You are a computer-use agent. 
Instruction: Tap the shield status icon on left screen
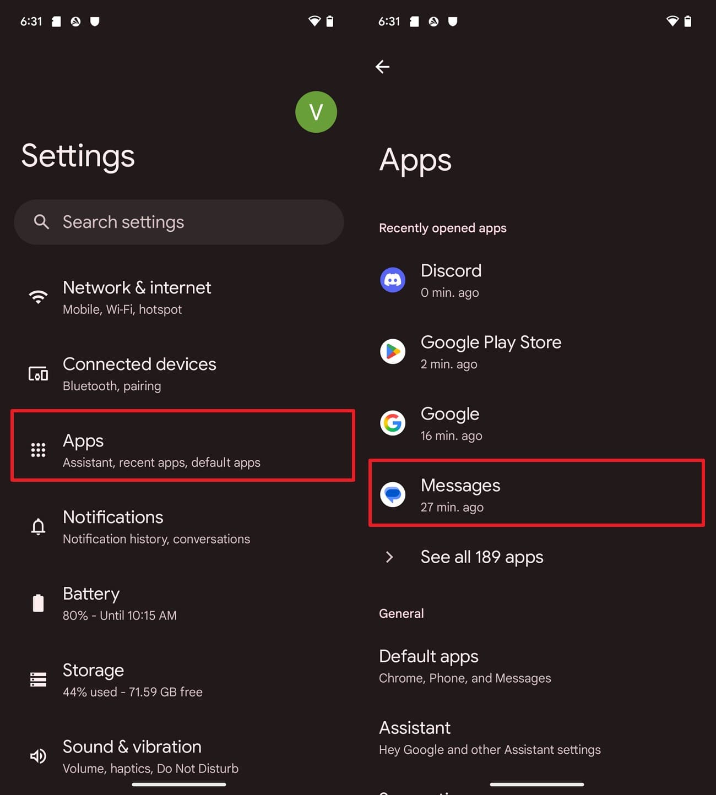point(95,21)
